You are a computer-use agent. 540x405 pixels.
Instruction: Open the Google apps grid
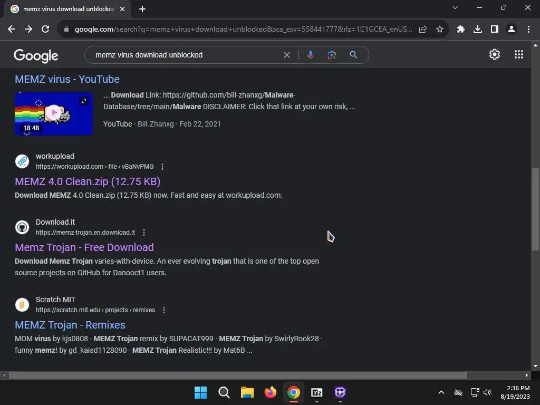tap(519, 54)
